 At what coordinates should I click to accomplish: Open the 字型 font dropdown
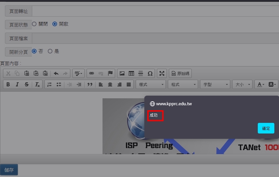pyautogui.click(x=215, y=84)
